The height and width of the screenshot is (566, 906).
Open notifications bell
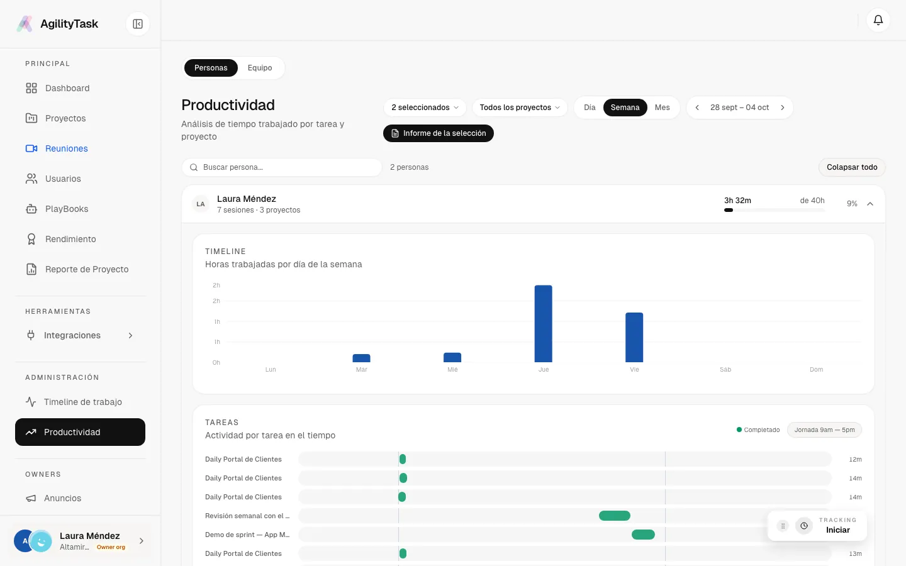[878, 20]
